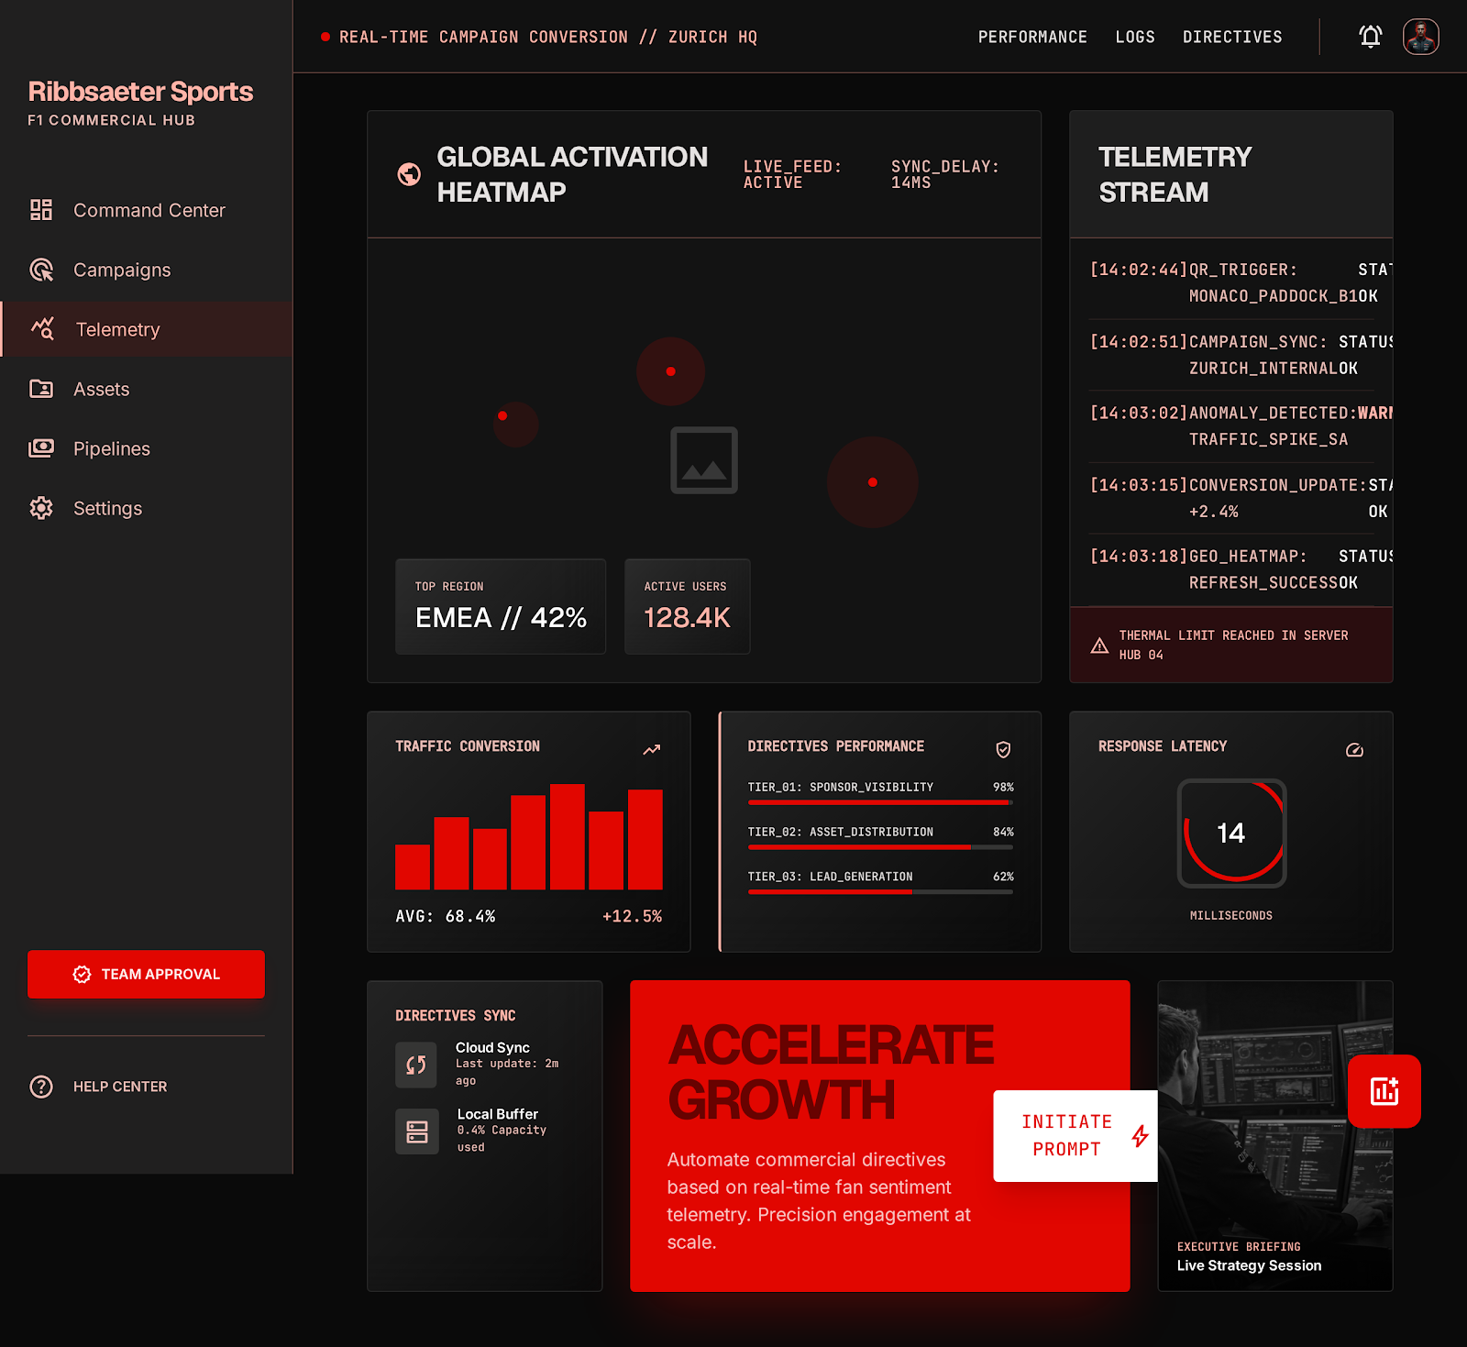Click the thermal limit warning triangle icon
Screen dimensions: 1467x1347
click(1099, 646)
